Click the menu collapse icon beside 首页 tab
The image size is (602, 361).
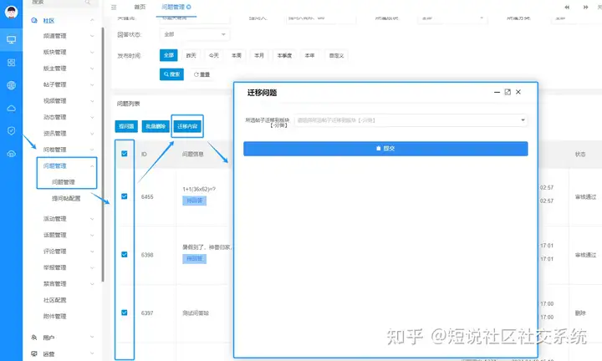click(114, 8)
